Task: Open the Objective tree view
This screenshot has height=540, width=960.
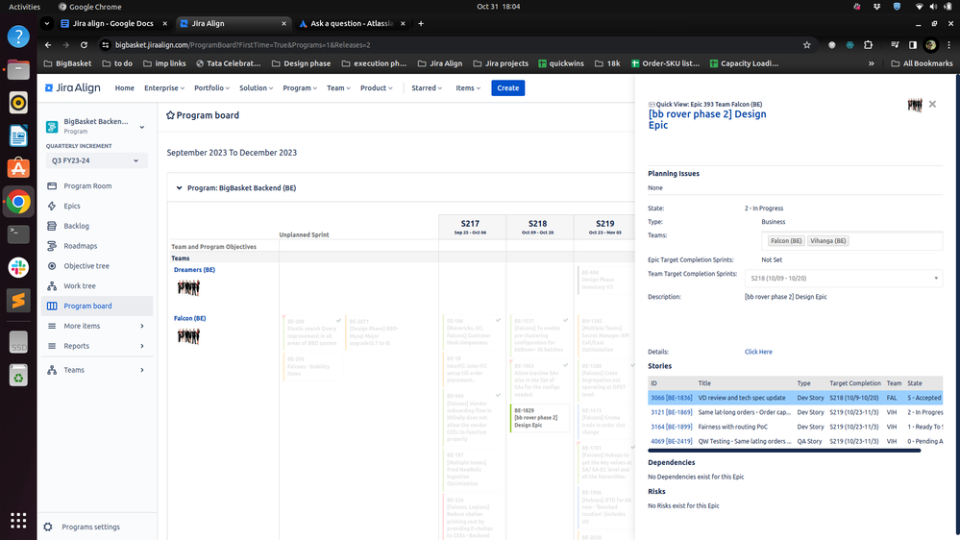Action: click(x=86, y=266)
